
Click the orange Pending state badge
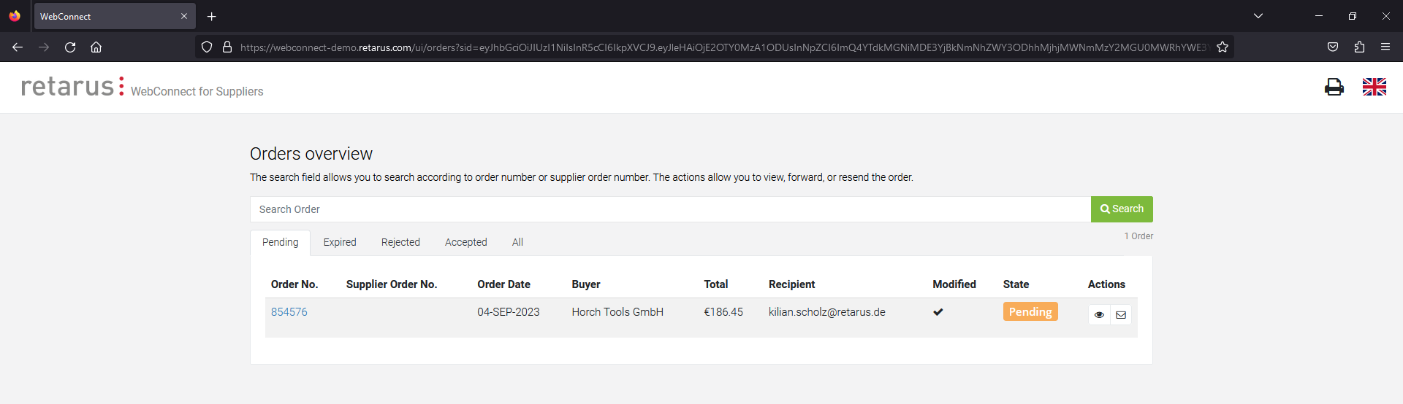click(1030, 312)
